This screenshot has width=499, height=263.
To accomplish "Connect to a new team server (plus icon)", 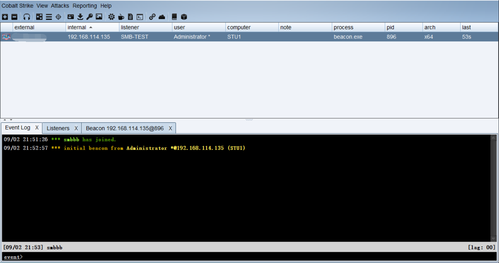I will point(5,17).
